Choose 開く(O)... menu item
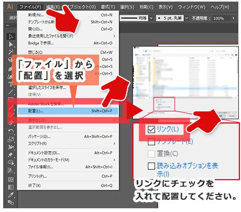The height and width of the screenshot is (212, 241). point(68,29)
